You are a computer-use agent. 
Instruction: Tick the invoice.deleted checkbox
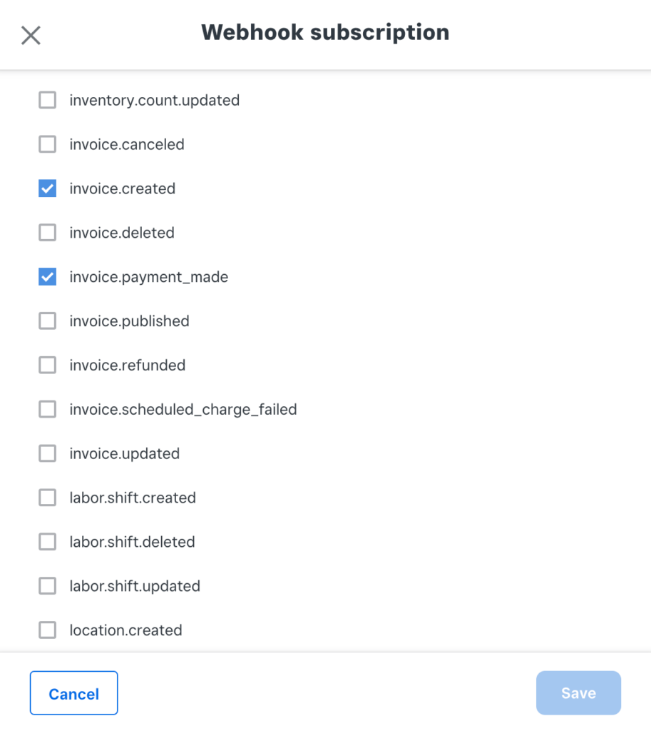click(x=48, y=232)
